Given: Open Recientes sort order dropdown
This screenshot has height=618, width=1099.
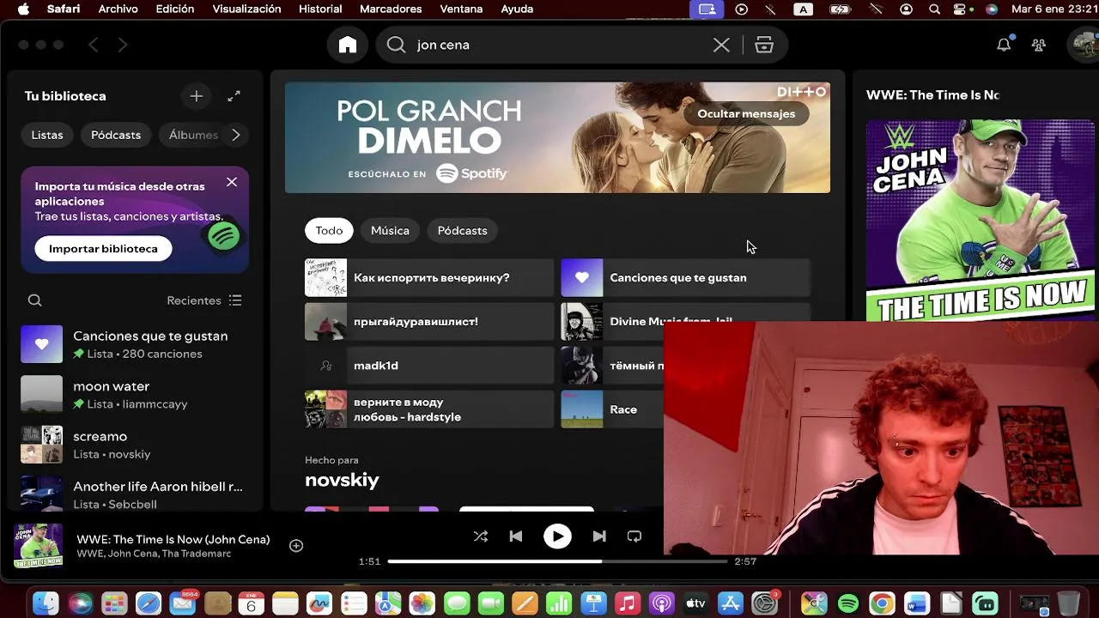Looking at the screenshot, I should [x=204, y=300].
